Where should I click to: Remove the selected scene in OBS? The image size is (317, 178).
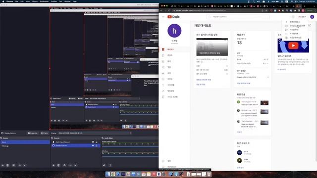(8, 165)
